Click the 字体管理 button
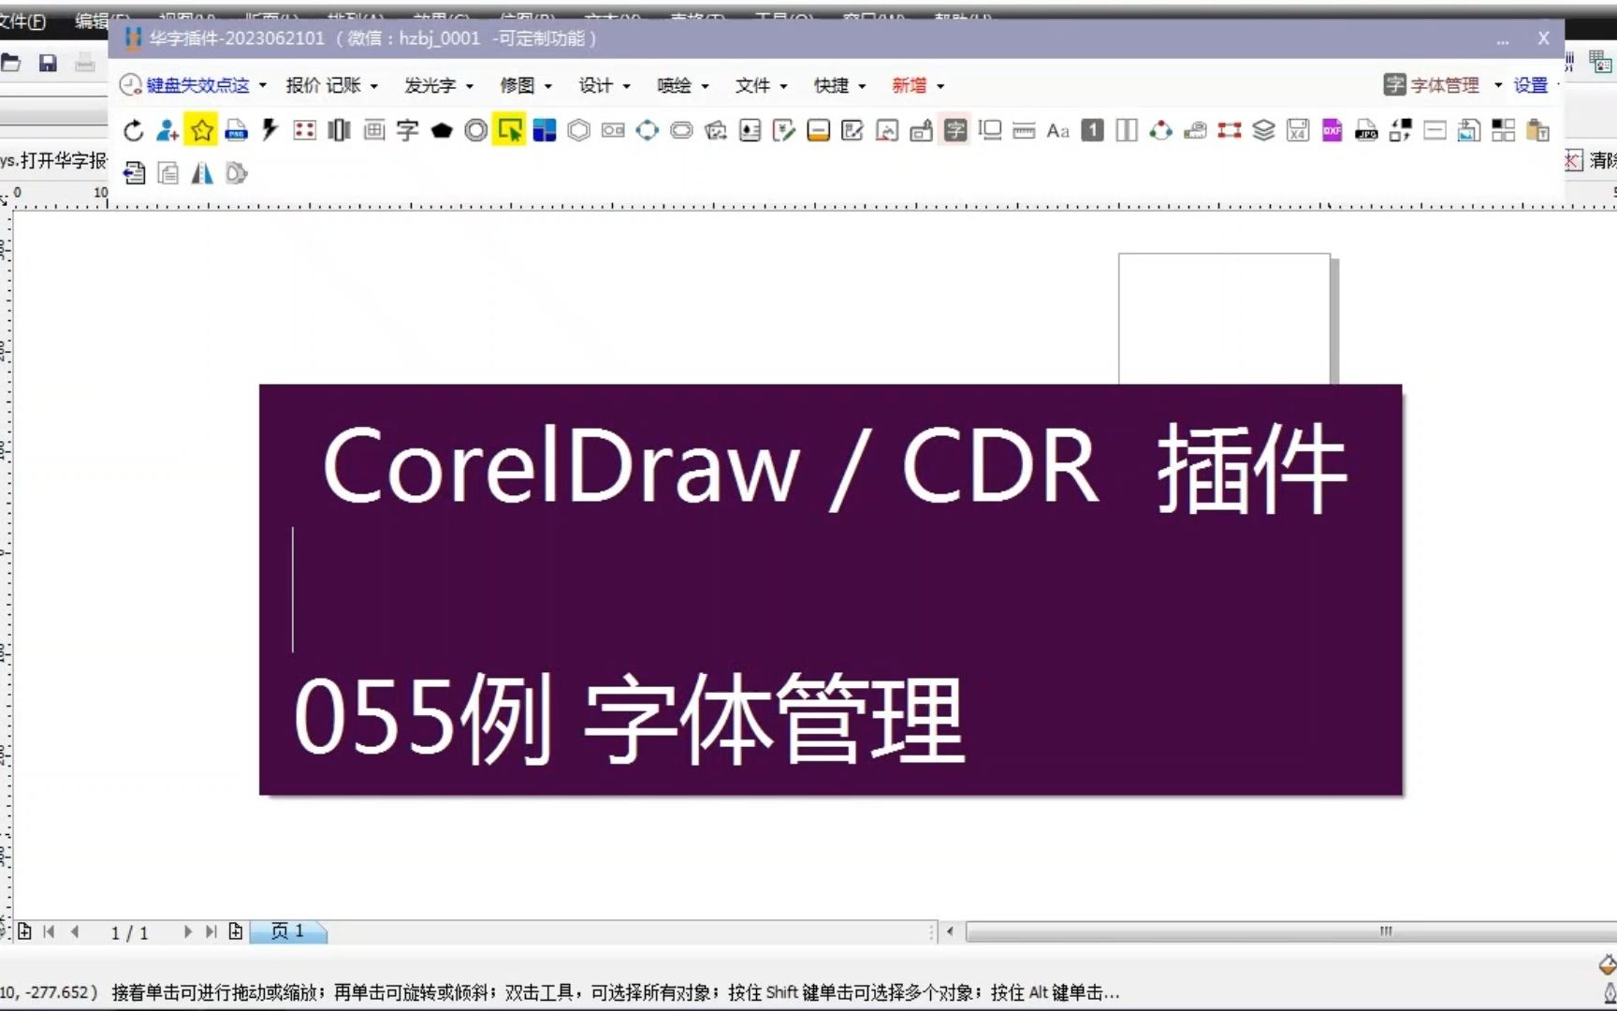 pyautogui.click(x=1433, y=85)
